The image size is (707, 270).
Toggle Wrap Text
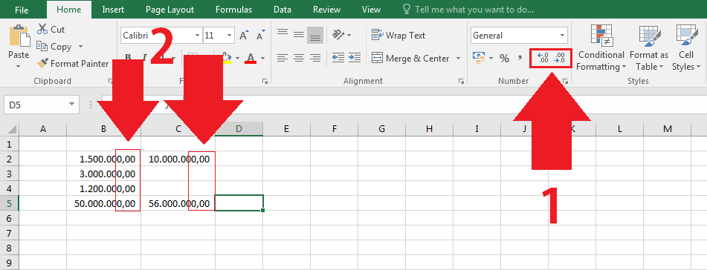point(398,35)
